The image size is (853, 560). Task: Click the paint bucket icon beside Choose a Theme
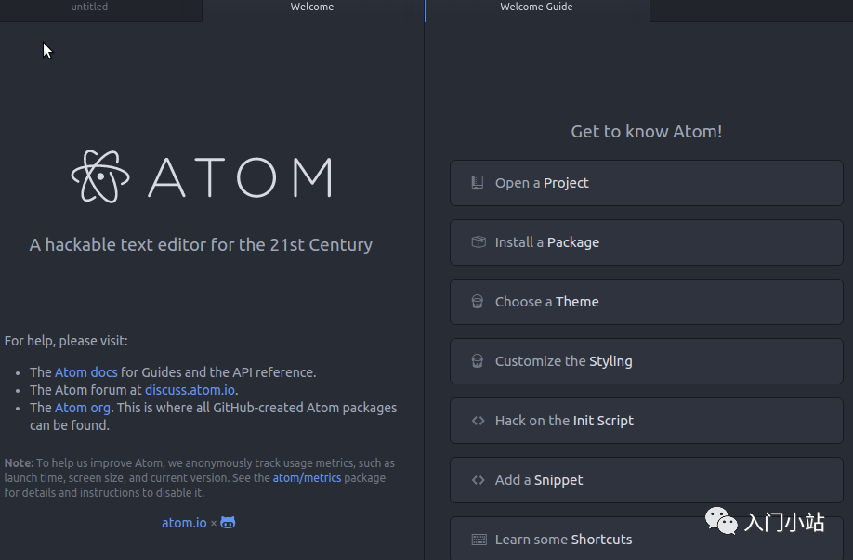pos(477,302)
